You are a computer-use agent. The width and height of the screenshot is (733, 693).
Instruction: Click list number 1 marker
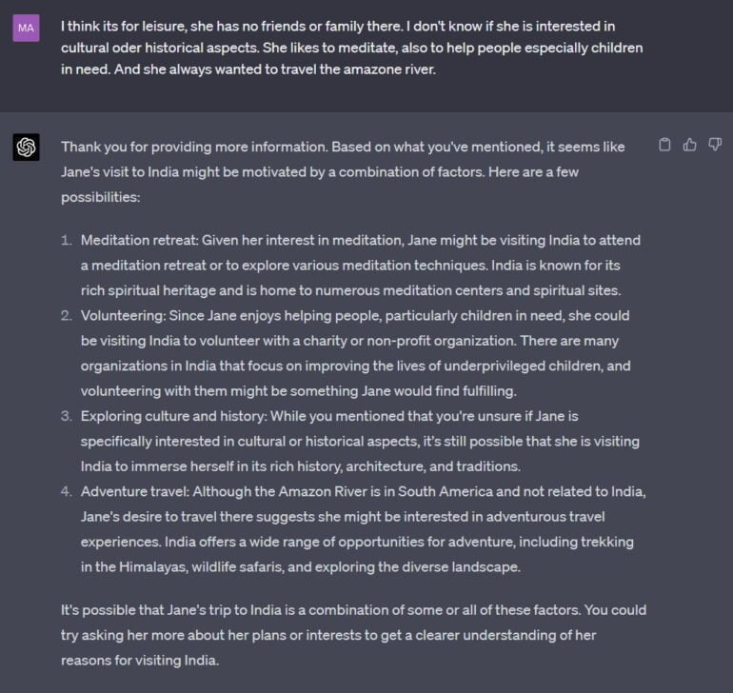(67, 240)
